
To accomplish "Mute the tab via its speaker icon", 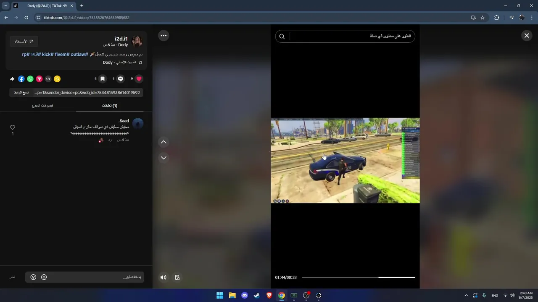I will coord(65,6).
